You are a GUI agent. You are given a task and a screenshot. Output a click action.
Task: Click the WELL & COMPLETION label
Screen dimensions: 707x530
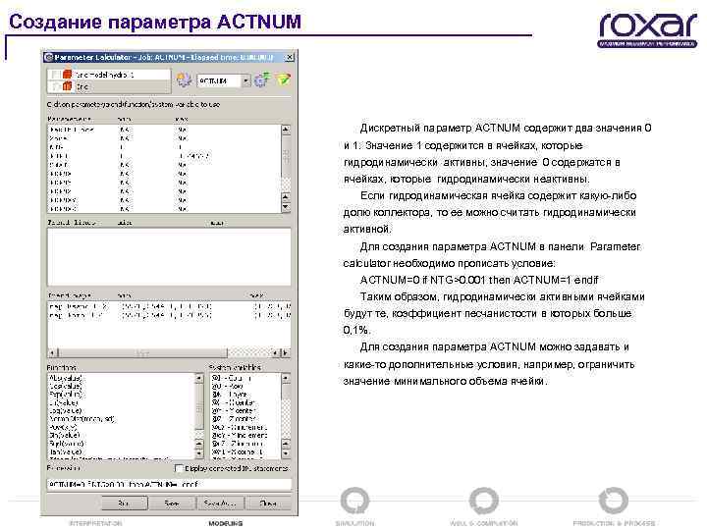(x=484, y=523)
